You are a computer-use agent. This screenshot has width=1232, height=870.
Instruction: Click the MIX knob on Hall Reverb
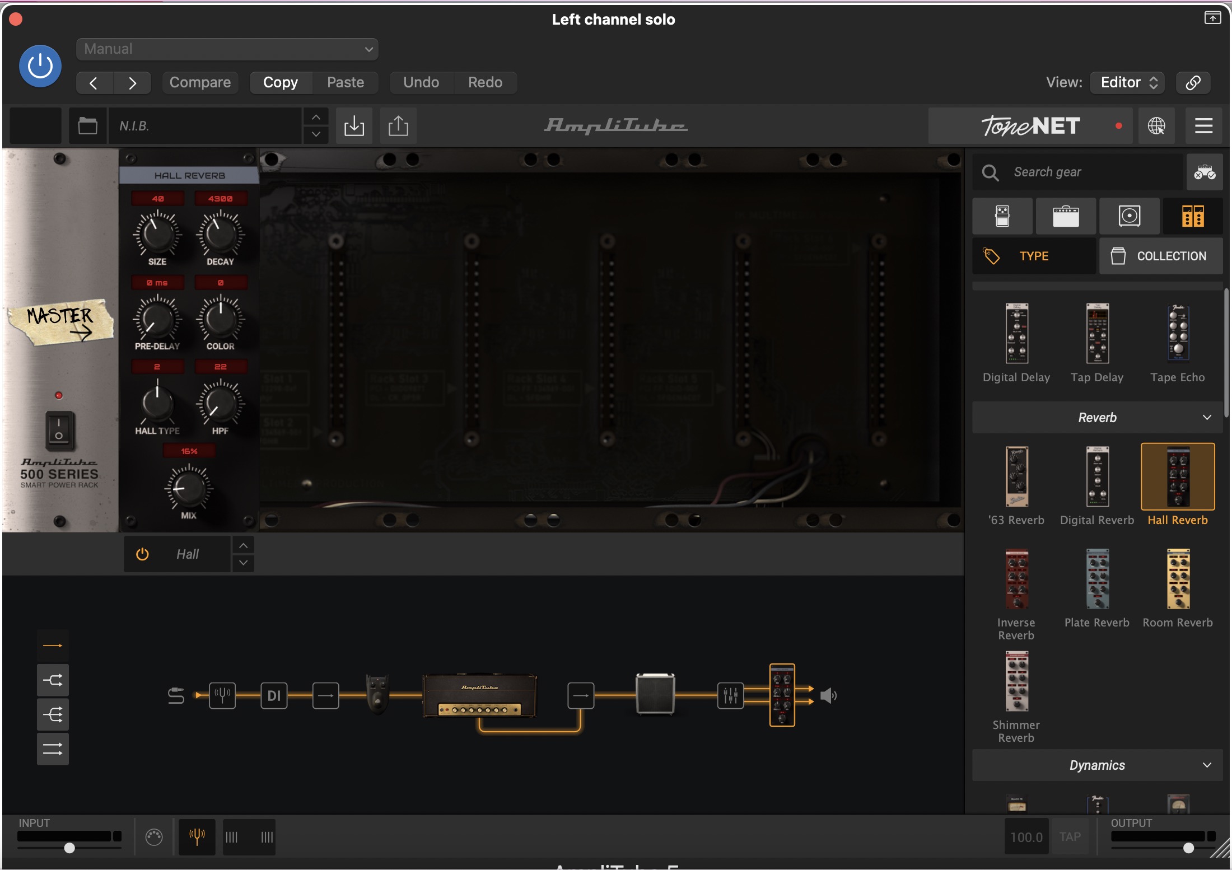pos(189,488)
